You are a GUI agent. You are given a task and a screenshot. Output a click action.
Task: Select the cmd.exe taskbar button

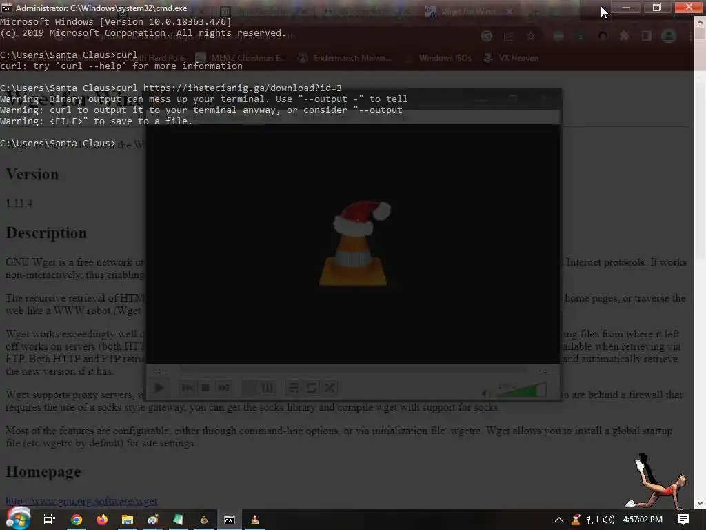[x=230, y=520]
